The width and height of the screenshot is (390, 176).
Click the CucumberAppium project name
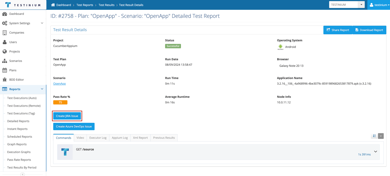pos(65,46)
